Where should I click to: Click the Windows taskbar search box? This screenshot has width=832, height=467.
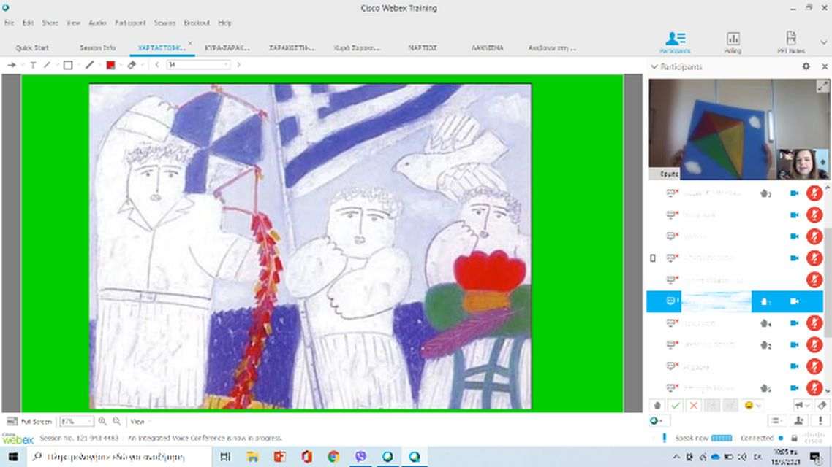[x=119, y=456]
